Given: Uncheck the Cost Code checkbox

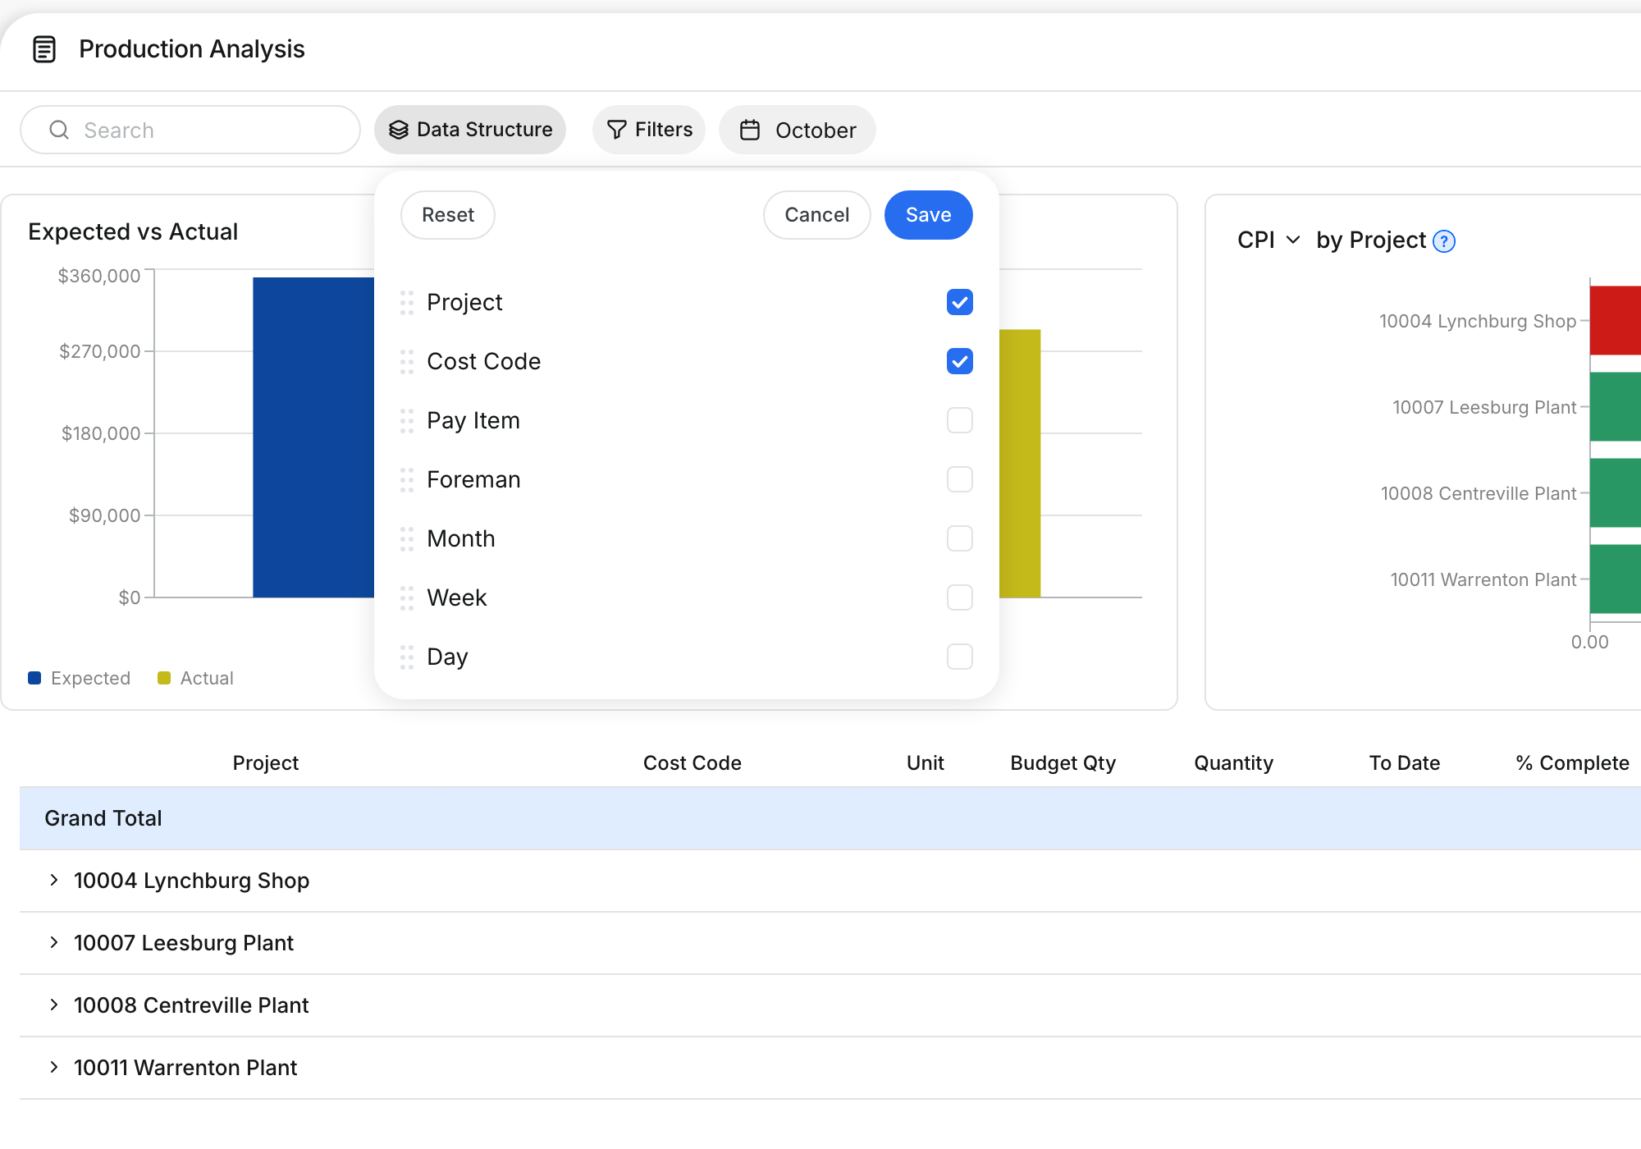Looking at the screenshot, I should click(960, 361).
